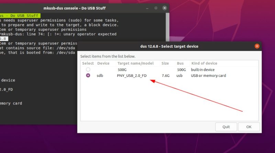Sort by Target name/model column header
The height and width of the screenshot is (153, 275).
pyautogui.click(x=135, y=63)
